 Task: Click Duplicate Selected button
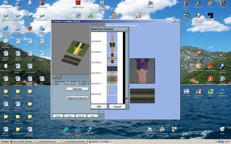[x=77, y=98]
